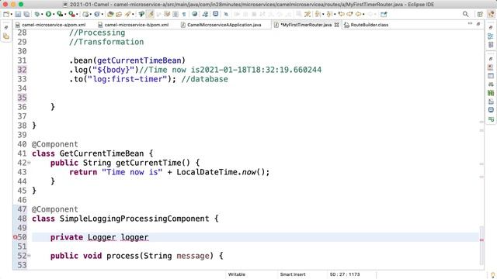Save the current file via toolbar

[x=18, y=14]
